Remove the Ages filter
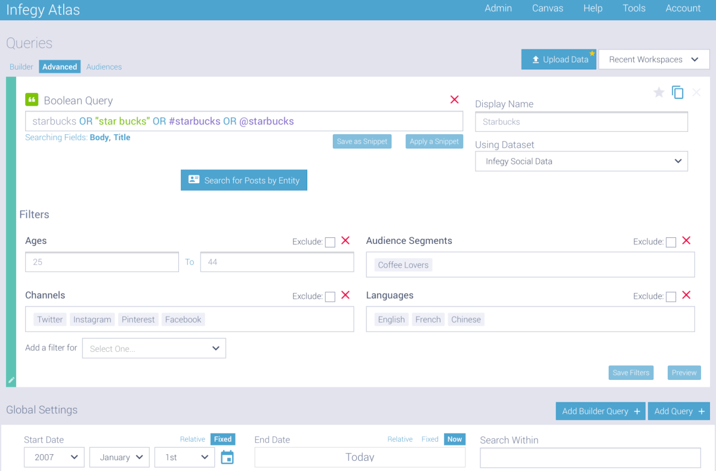 345,241
